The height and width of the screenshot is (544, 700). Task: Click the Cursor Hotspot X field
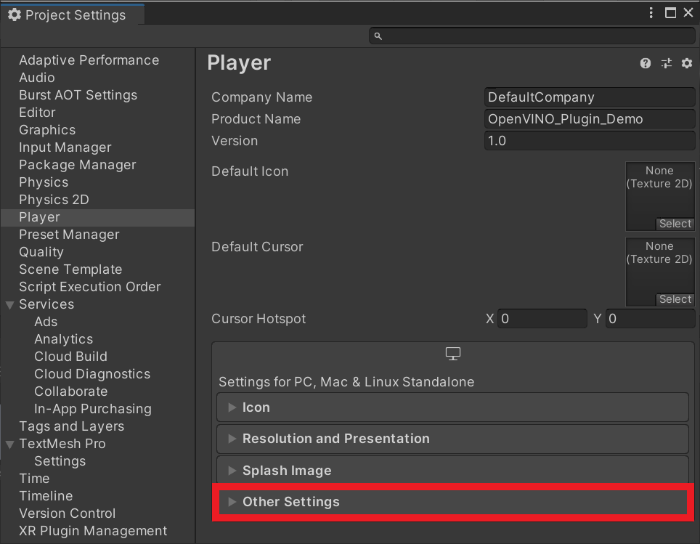(x=542, y=319)
